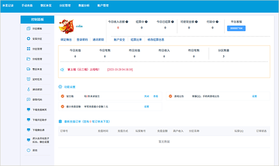Click the 分区模板 sidebar icon
The height and width of the screenshot is (166, 279).
coord(28,29)
